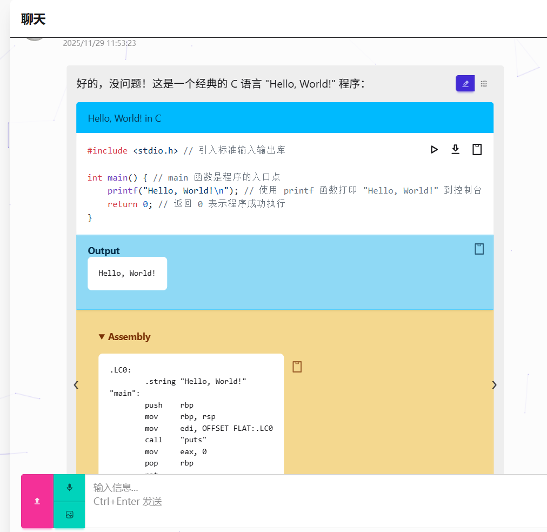Click the 'return 0;' code line

[x=196, y=204]
